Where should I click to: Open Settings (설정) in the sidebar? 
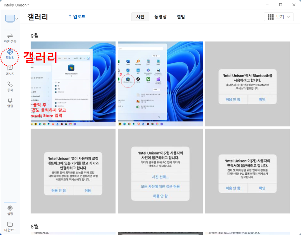click(x=10, y=210)
